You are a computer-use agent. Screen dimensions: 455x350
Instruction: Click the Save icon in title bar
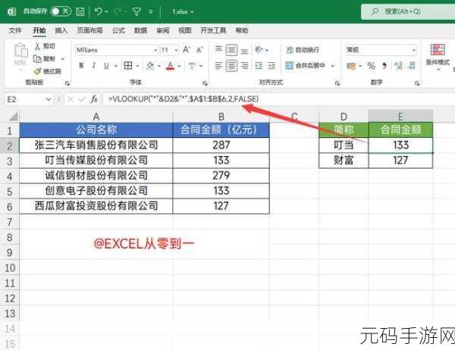(80, 11)
